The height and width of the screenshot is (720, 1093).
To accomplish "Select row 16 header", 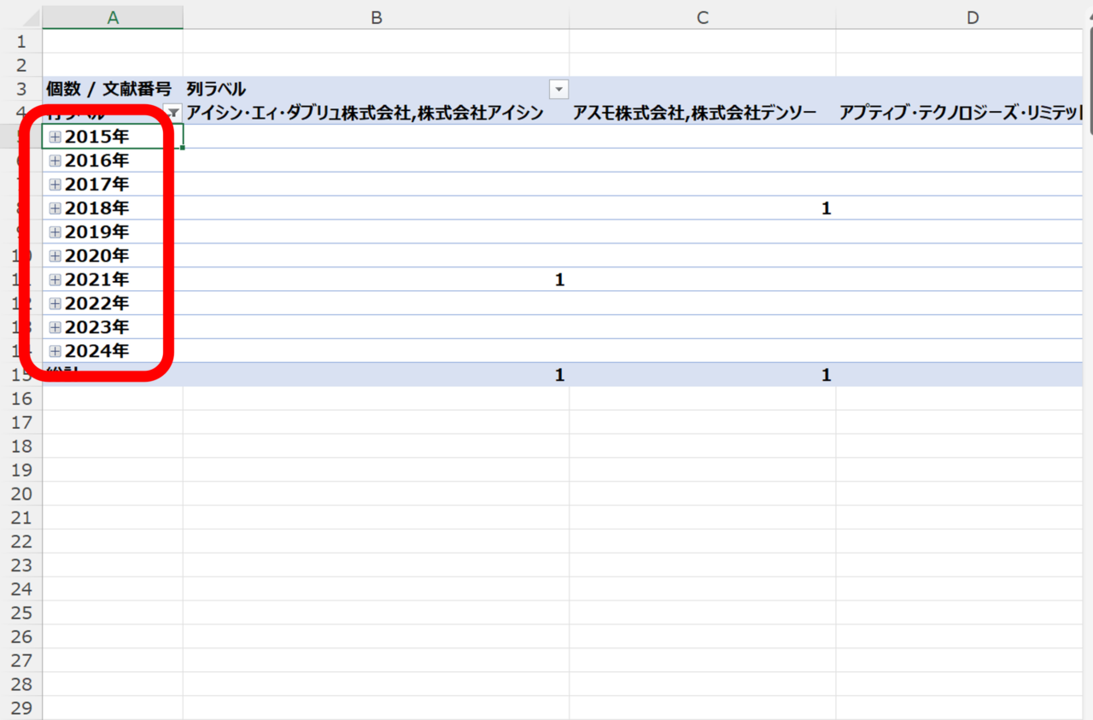I will pyautogui.click(x=21, y=399).
